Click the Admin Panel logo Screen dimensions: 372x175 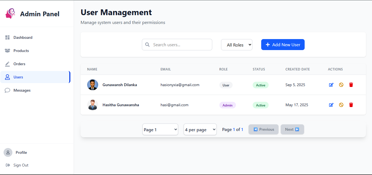10,13
